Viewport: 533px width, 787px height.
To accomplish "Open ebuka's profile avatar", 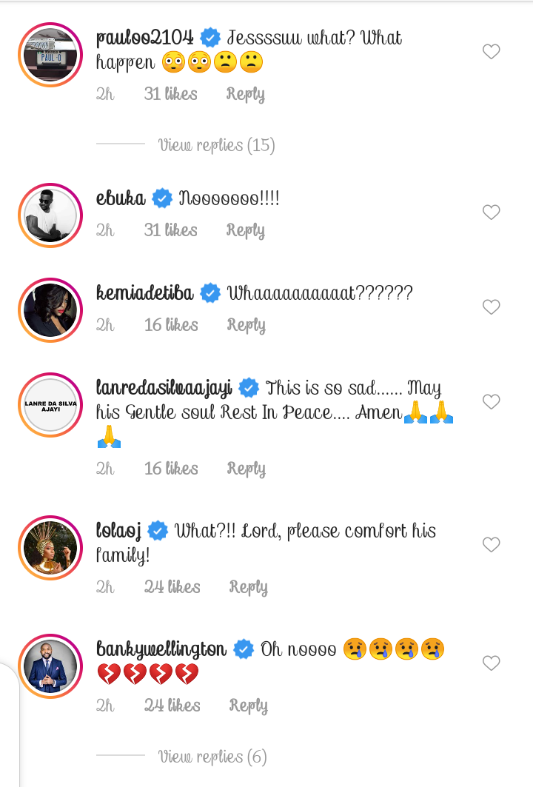I will coord(50,215).
